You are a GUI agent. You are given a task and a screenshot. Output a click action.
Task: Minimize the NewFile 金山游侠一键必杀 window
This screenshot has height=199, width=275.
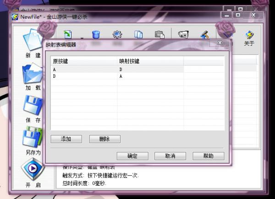[227, 16]
